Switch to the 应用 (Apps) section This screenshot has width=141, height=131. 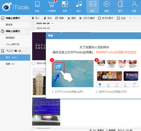pos(65,7)
